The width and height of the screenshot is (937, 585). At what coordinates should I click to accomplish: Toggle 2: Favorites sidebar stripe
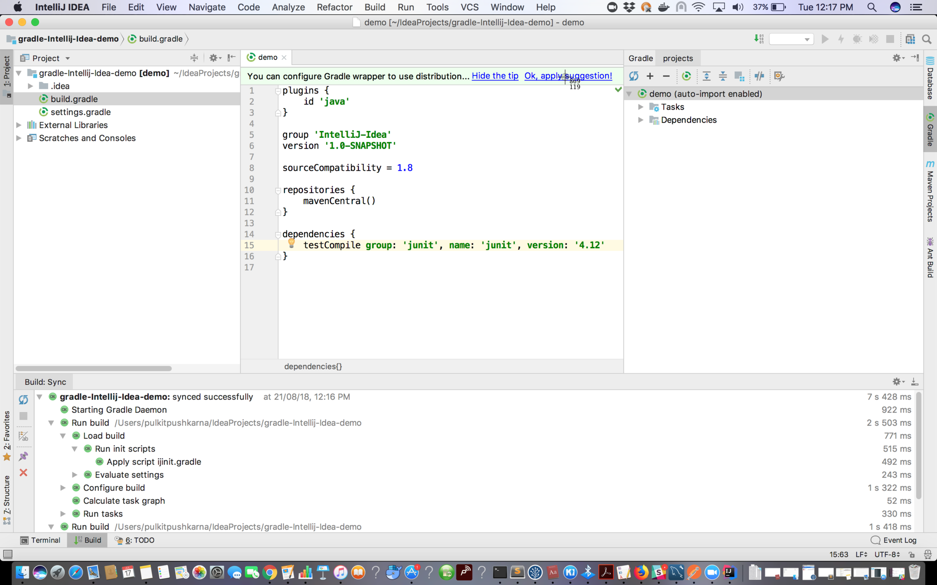(7, 435)
